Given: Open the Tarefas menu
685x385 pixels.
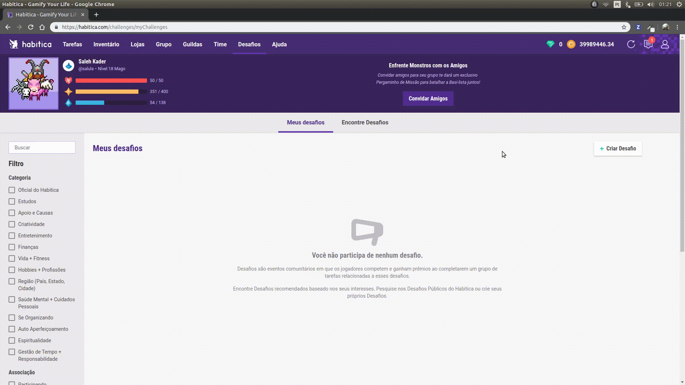Looking at the screenshot, I should pyautogui.click(x=72, y=44).
